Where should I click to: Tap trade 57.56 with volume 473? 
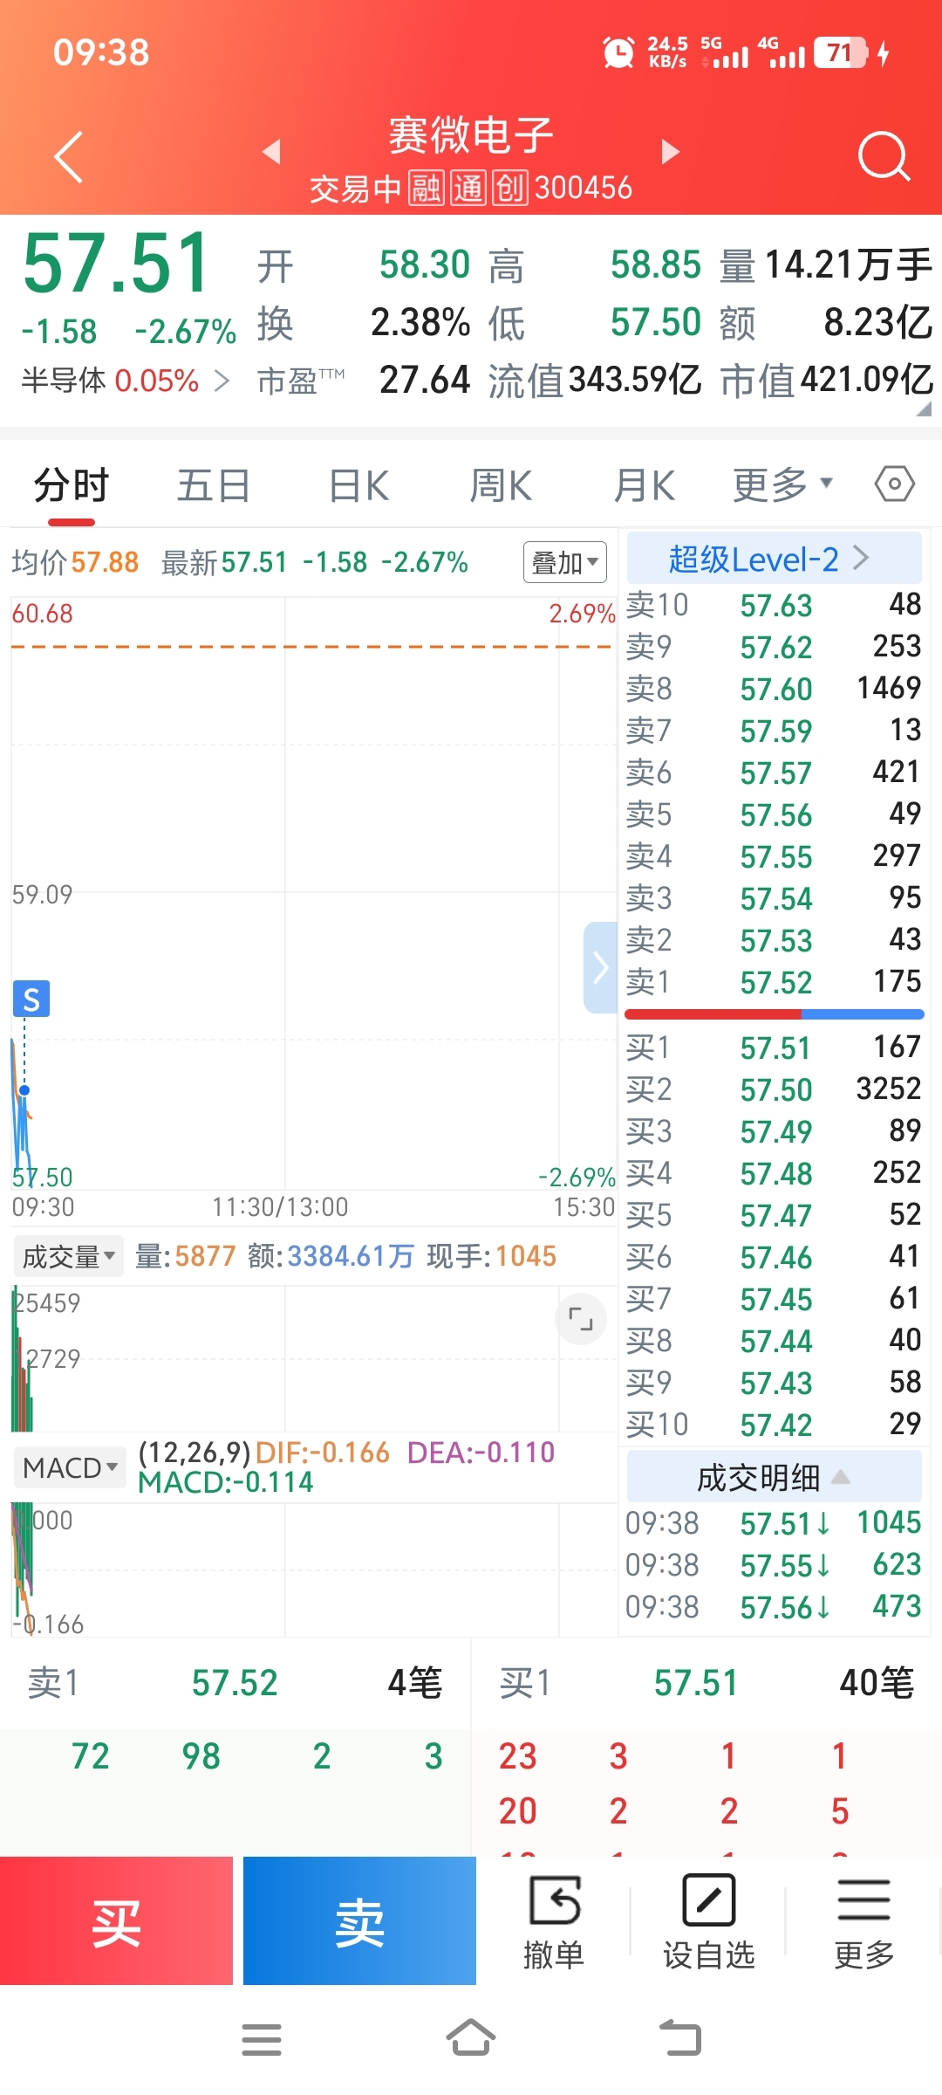click(774, 1607)
